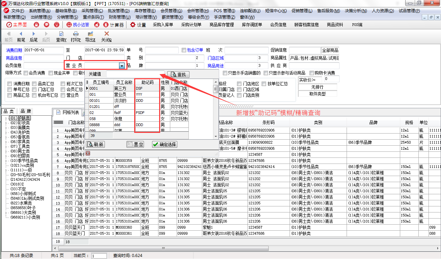Expand (08)男士类 tree node
441x259 pixels.
(6, 151)
